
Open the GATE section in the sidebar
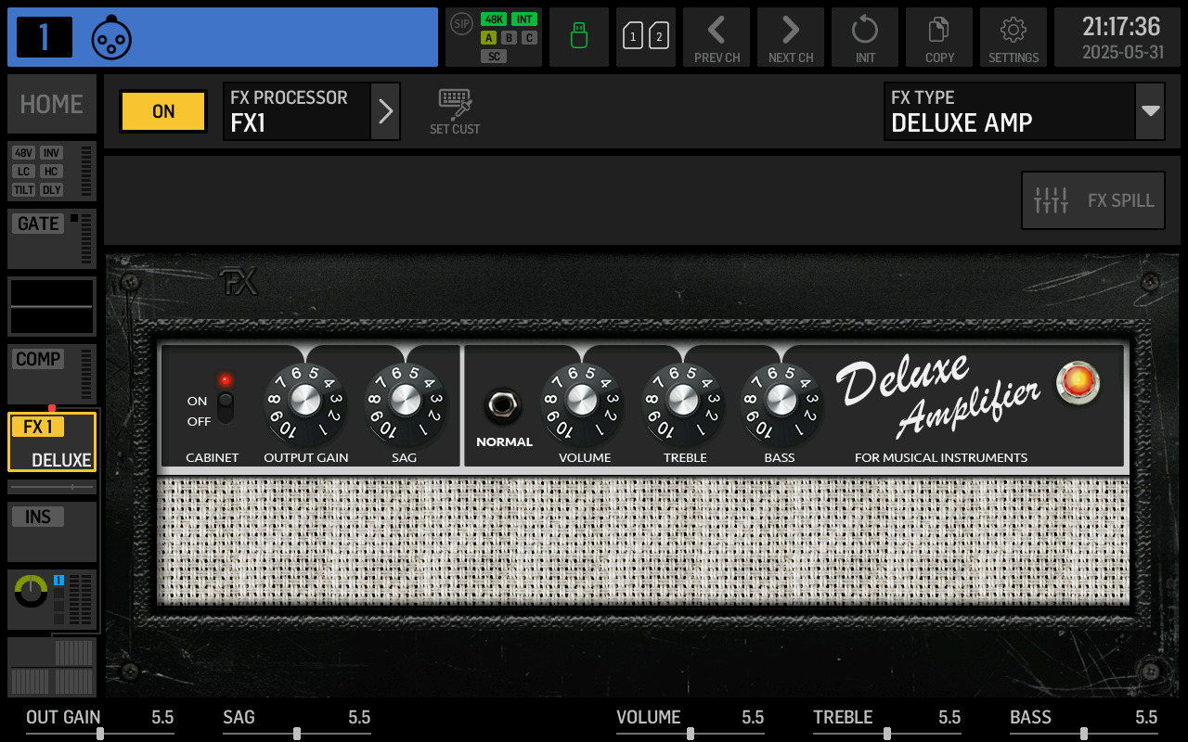tap(37, 223)
